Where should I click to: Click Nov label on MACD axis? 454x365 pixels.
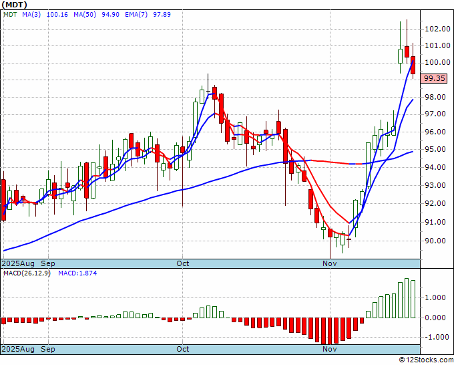tap(330, 349)
